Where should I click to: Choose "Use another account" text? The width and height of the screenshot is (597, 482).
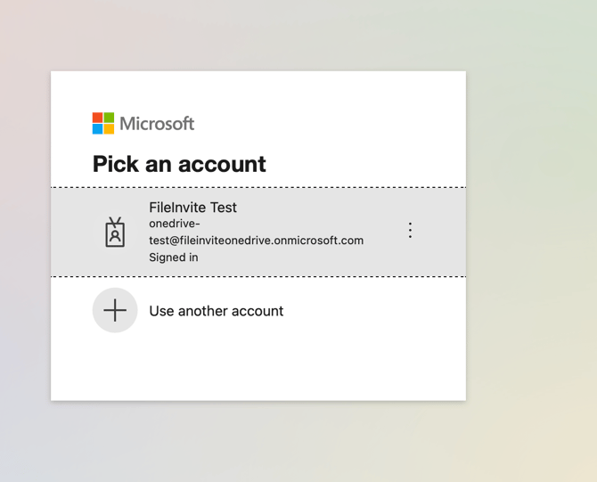tap(217, 311)
